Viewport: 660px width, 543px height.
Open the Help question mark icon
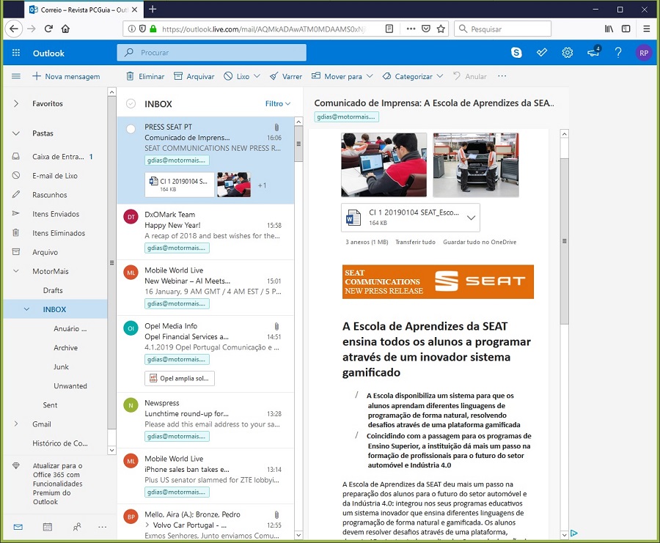point(618,53)
